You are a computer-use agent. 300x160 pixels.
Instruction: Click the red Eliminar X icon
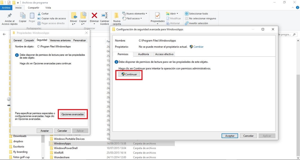click(x=94, y=16)
